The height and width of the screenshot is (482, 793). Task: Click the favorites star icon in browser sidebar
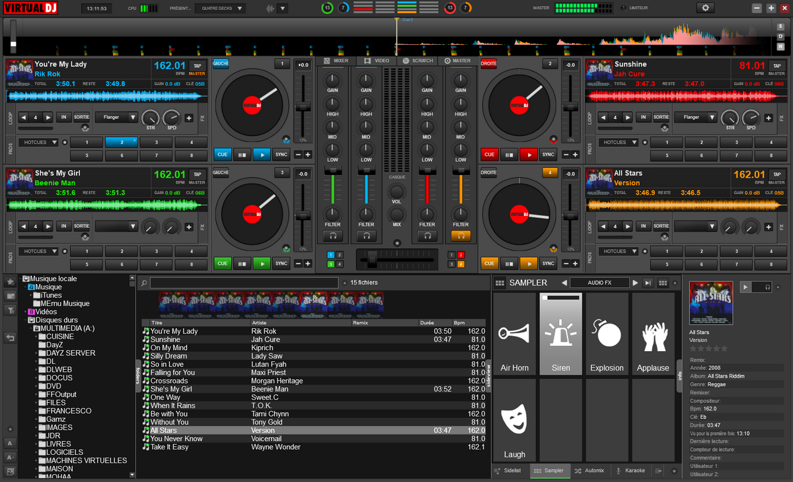point(11,281)
